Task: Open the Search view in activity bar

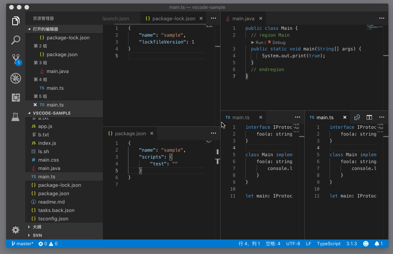Action: [16, 40]
